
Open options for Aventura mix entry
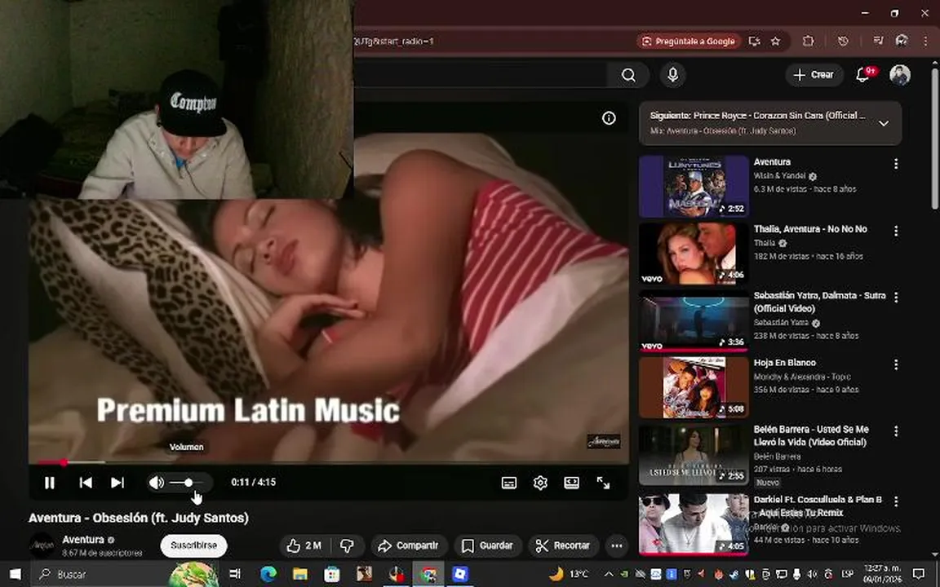(896, 164)
